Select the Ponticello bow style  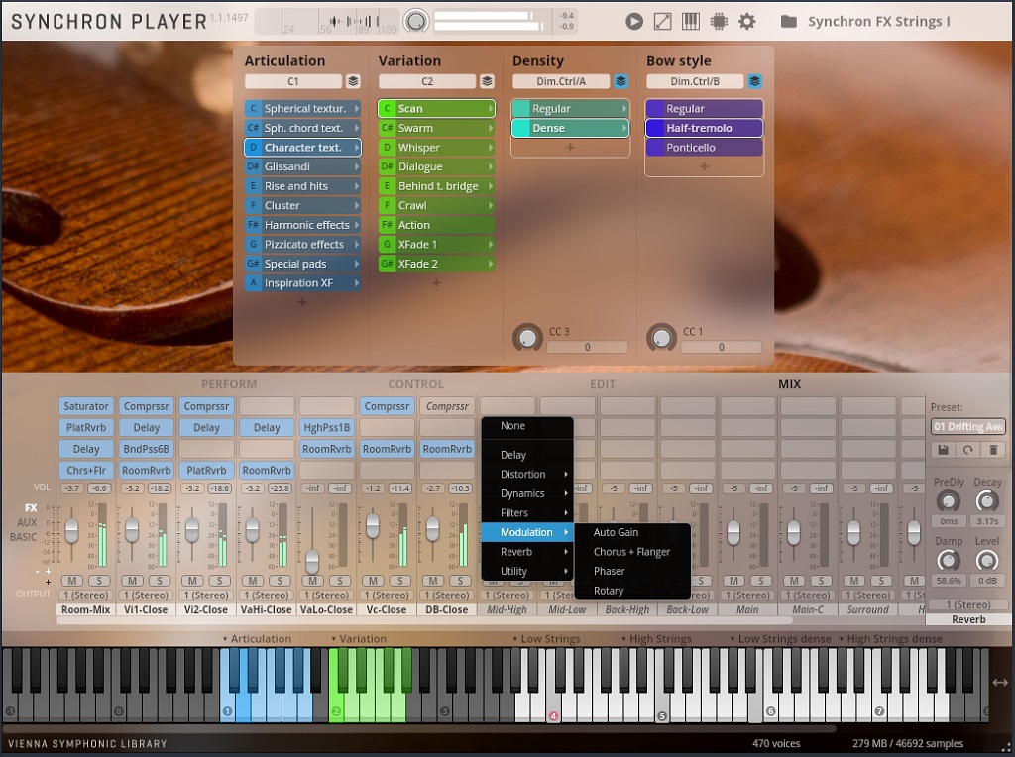(x=705, y=148)
